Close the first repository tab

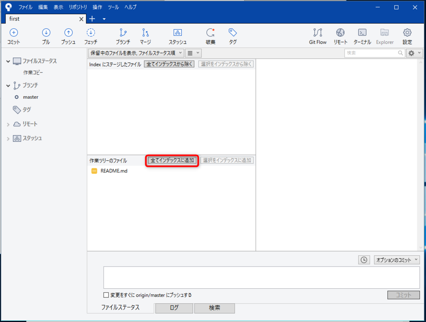(x=81, y=19)
